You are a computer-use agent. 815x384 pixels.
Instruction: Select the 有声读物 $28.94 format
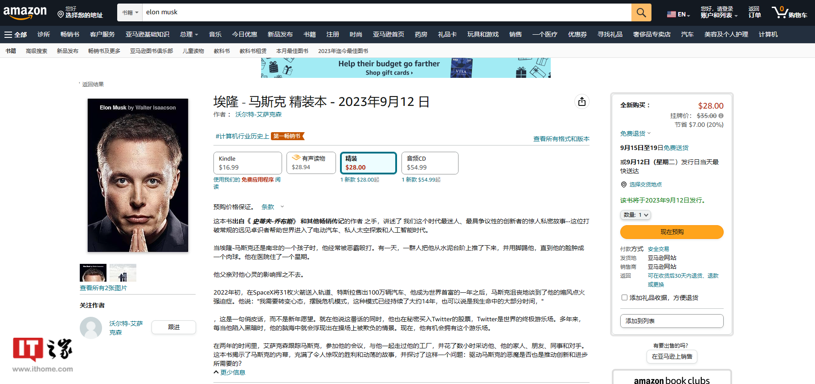pos(311,163)
